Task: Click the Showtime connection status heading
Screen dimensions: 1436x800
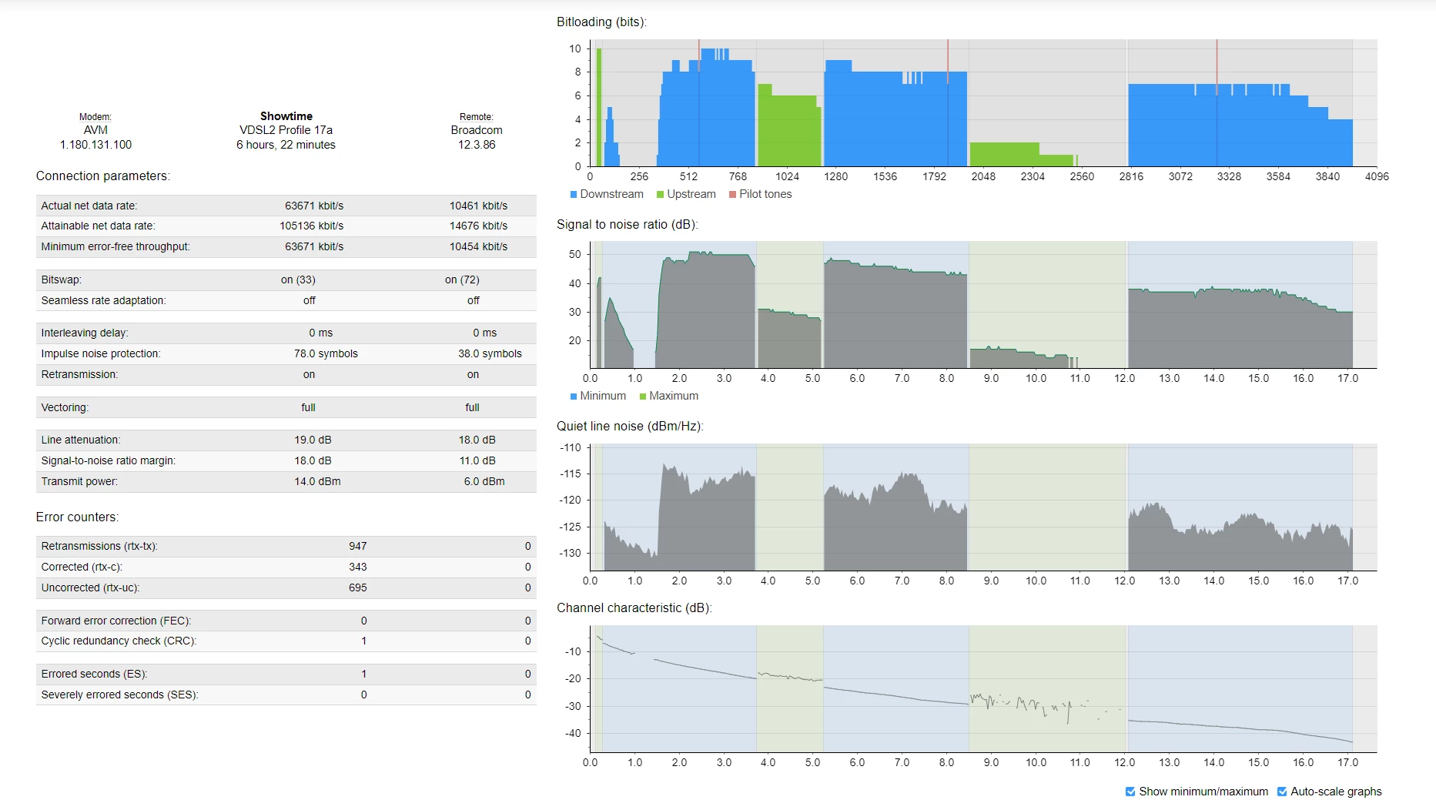Action: [286, 116]
